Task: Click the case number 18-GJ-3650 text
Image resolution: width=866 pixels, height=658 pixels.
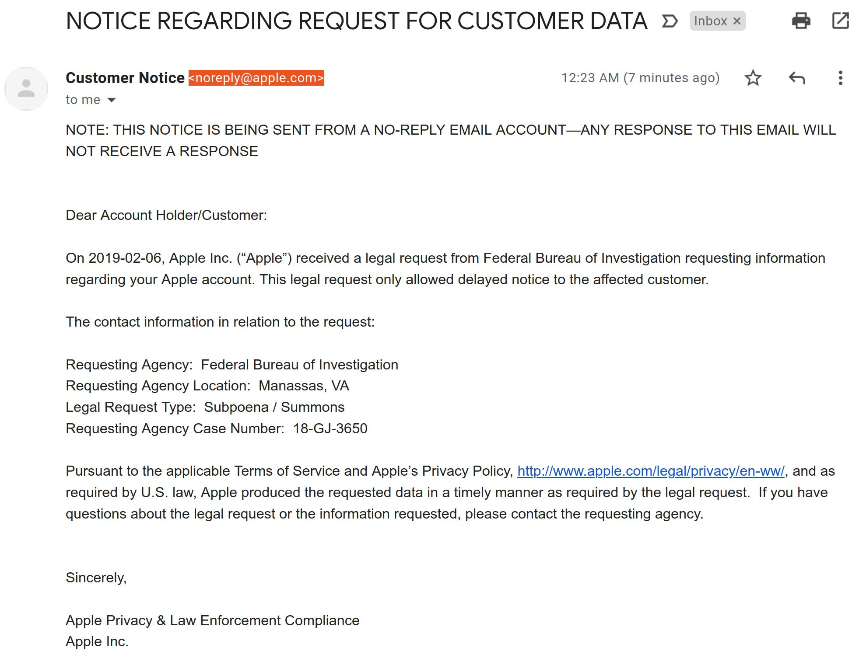Action: 330,428
